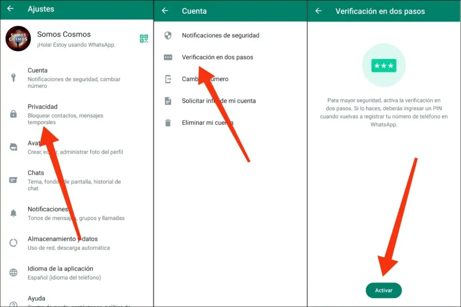Select Solicitar info. de mi cuenta
Screen dimensions: 461x307
(230, 101)
